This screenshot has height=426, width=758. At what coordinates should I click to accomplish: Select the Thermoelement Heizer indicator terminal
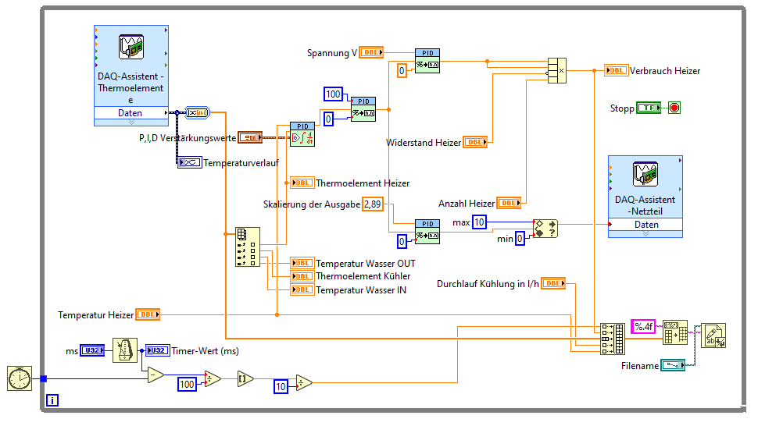coord(302,183)
